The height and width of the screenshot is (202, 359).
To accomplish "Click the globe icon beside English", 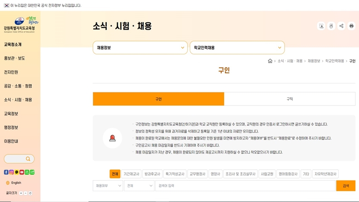I will pyautogui.click(x=8, y=183).
